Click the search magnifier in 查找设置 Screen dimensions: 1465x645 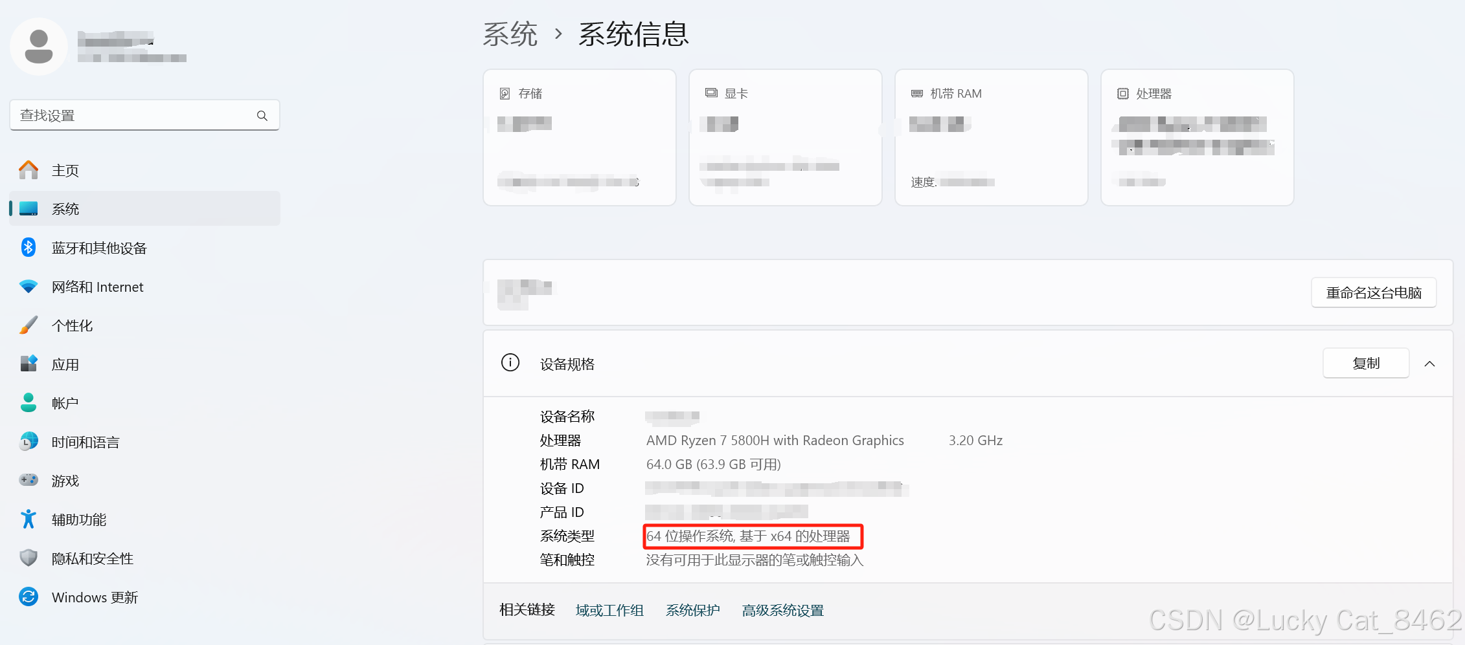click(262, 115)
